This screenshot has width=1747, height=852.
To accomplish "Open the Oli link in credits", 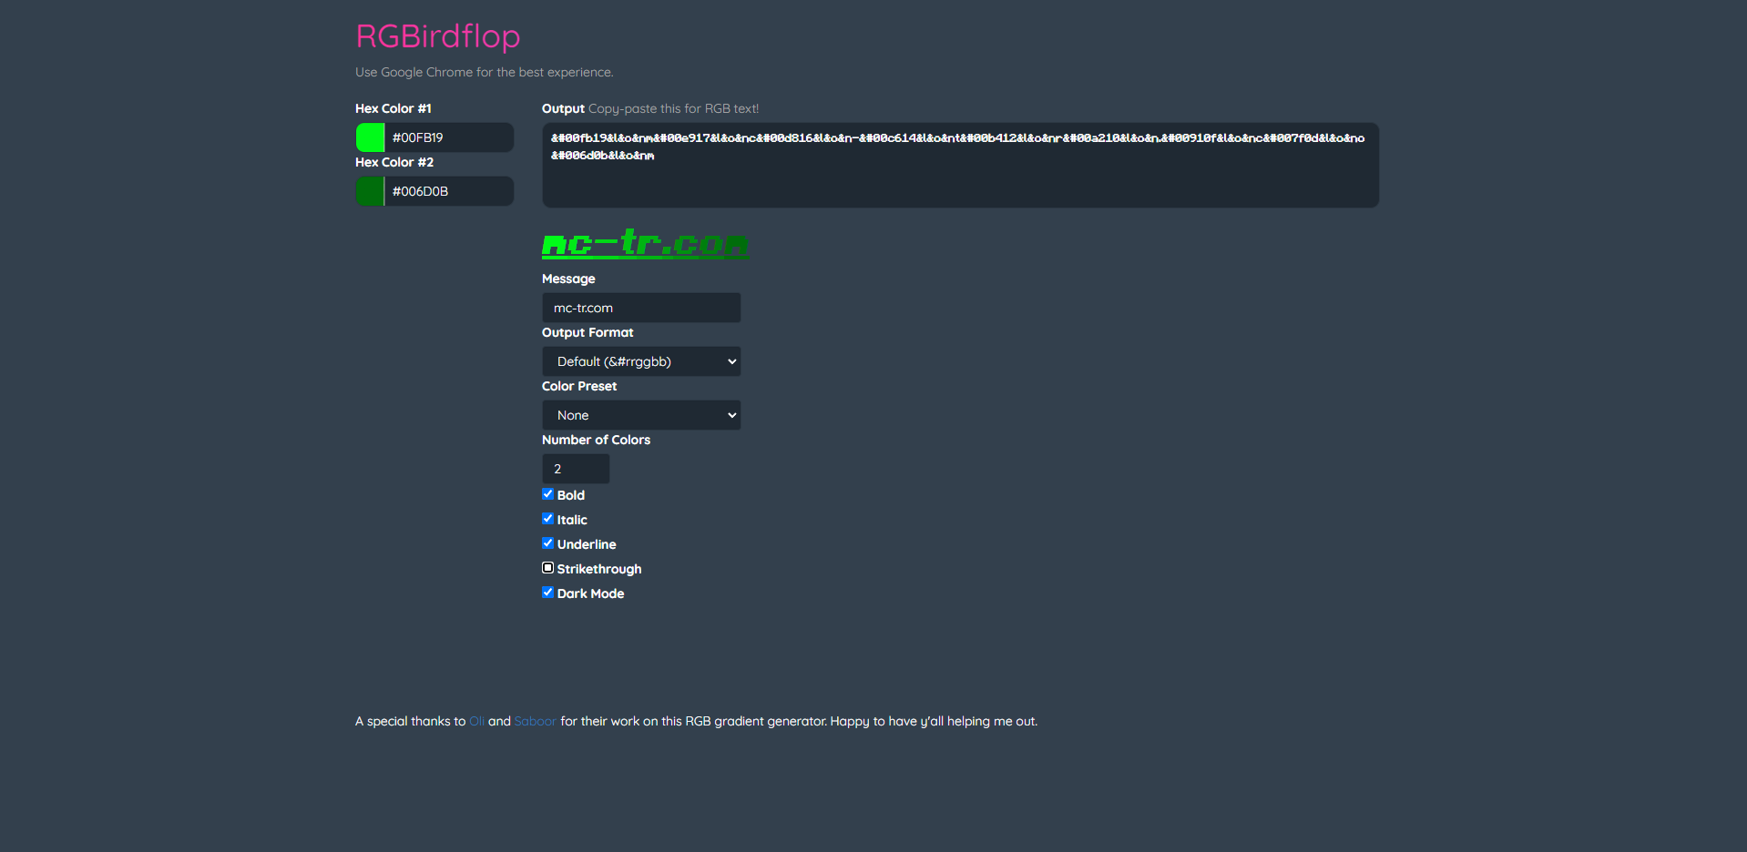I will pos(476,721).
